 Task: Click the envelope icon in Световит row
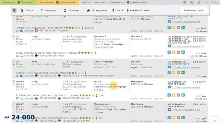[x=17, y=76]
